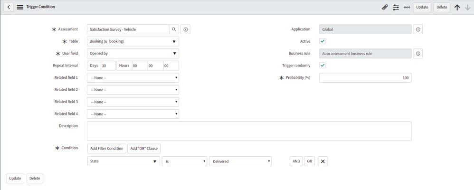Screen dimensions: 474x190
Task: Click the AND condition button
Action: click(296, 161)
